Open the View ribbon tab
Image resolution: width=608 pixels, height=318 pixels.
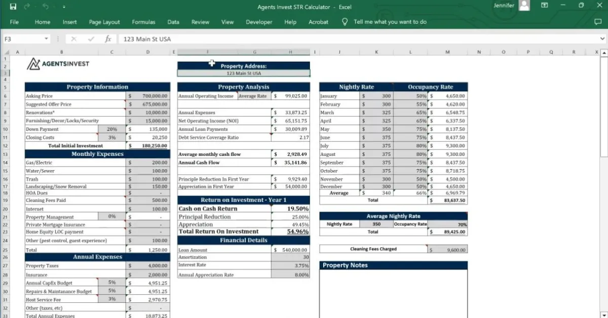click(x=227, y=22)
